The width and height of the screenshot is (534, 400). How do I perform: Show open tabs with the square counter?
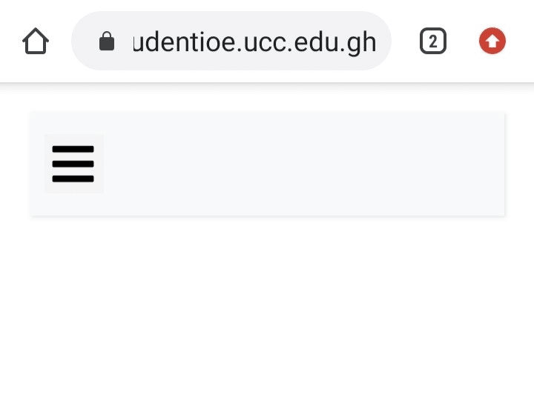(x=433, y=41)
